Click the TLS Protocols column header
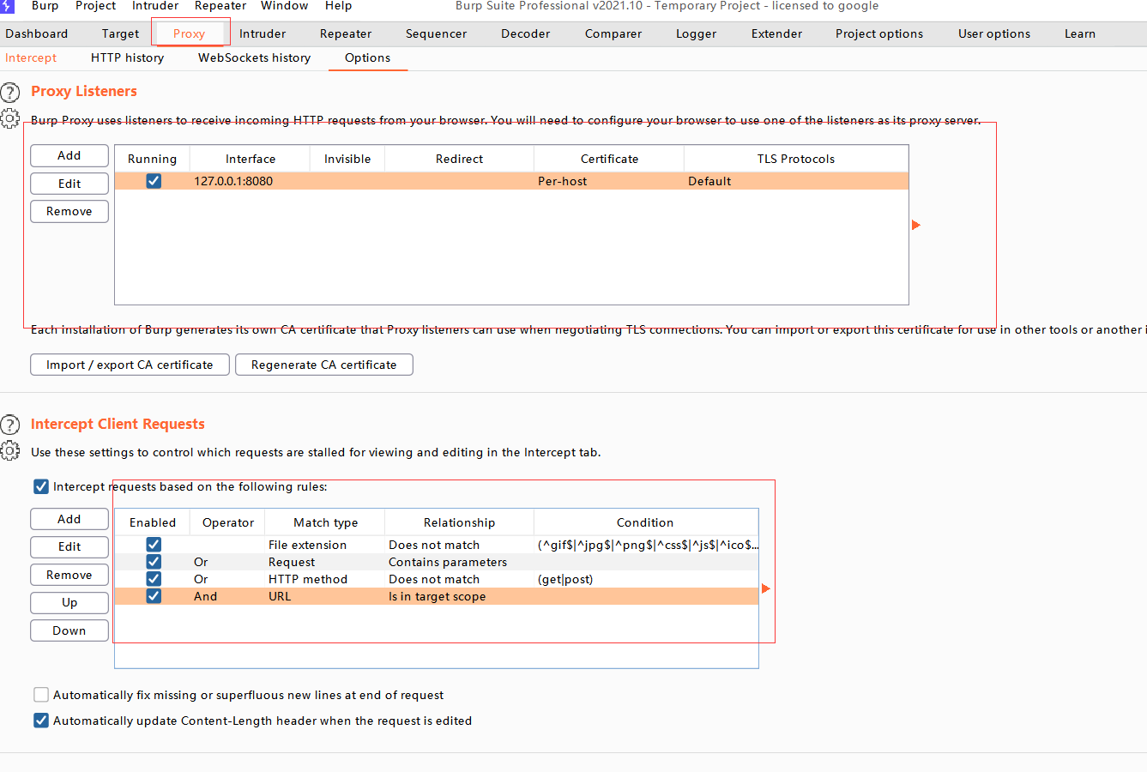 (x=796, y=159)
